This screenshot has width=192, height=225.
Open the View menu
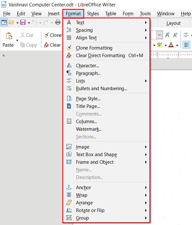tap(37, 14)
